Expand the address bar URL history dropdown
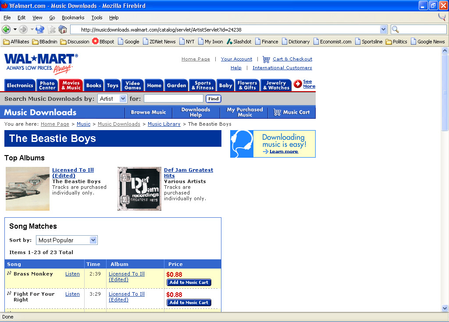 click(383, 29)
